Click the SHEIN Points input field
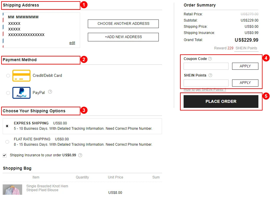This screenshot has height=198, width=272. point(206,83)
